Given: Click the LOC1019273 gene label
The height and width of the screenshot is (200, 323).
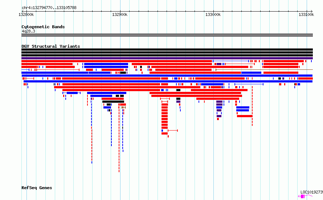Looking at the screenshot, I should coord(312,192).
